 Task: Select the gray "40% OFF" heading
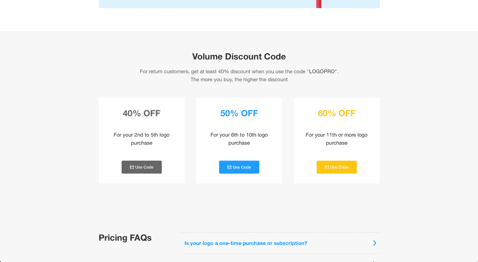pos(141,113)
